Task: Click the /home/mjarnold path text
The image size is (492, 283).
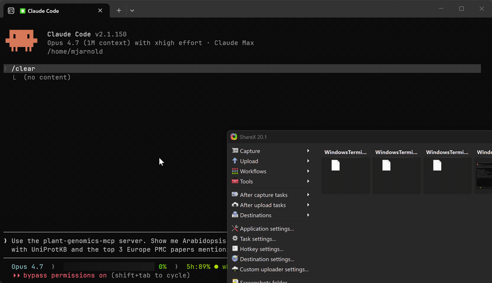Action: tap(75, 51)
